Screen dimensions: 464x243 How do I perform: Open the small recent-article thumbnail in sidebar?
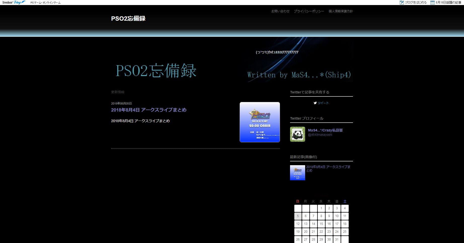pos(298,173)
